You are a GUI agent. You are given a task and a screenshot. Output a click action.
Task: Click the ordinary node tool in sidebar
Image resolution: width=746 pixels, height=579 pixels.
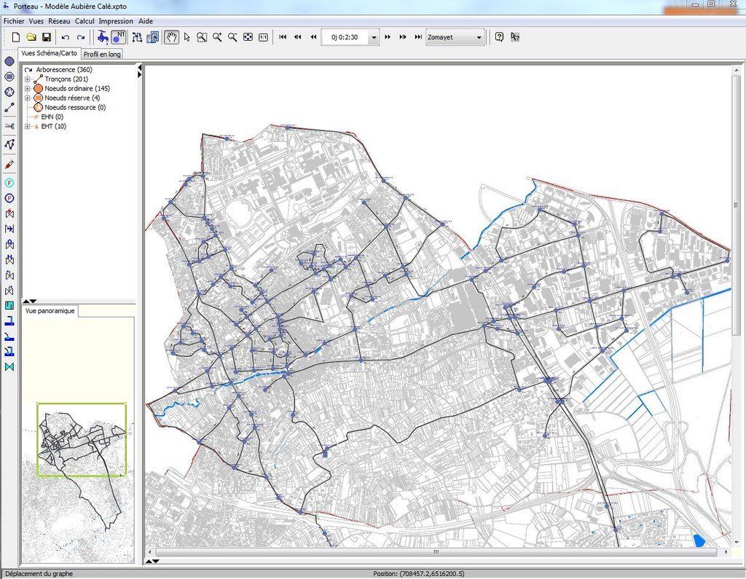click(x=9, y=61)
